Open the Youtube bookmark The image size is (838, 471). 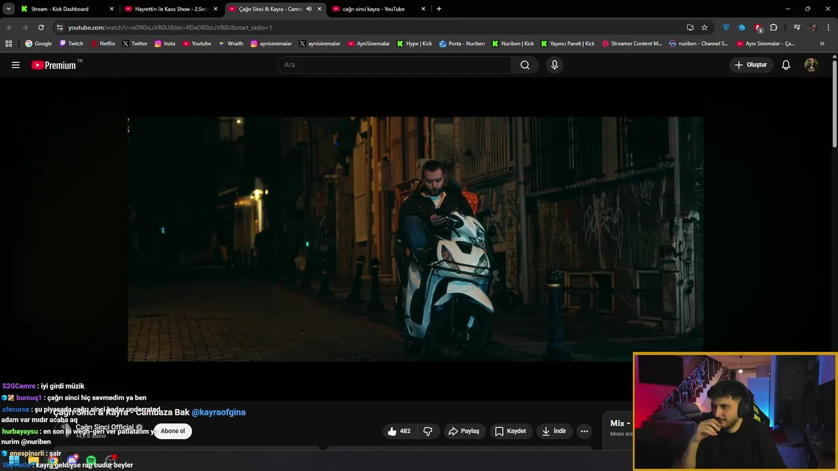coord(197,44)
